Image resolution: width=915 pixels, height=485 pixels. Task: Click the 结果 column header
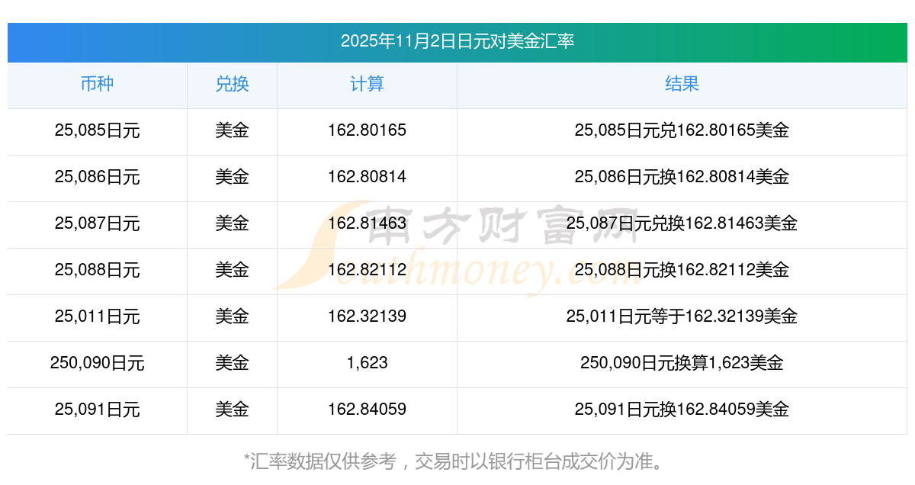point(682,84)
